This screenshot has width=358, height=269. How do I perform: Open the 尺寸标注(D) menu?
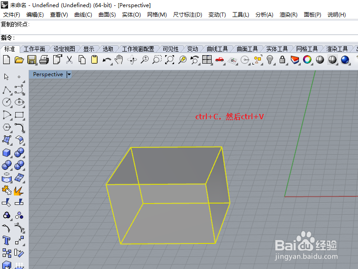point(188,15)
